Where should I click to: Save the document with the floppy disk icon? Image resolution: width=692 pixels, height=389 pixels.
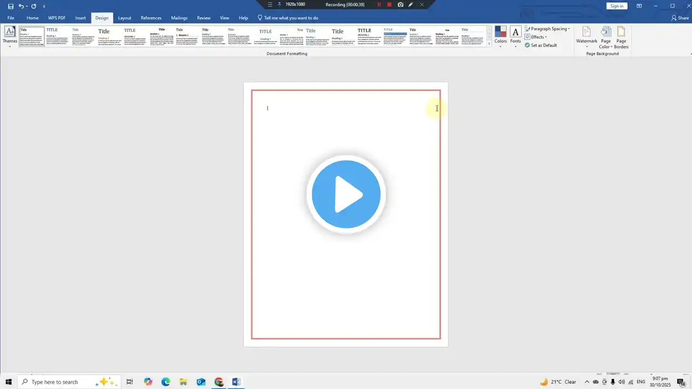click(x=10, y=6)
